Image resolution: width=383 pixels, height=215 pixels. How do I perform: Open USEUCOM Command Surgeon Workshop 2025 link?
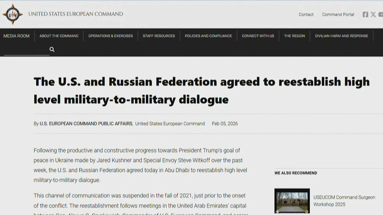tap(344, 201)
